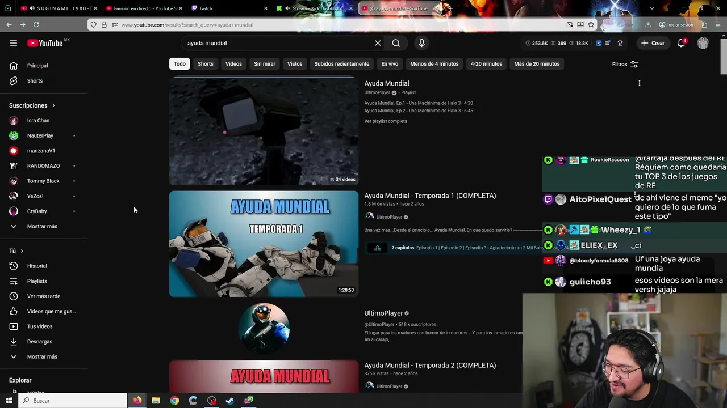Clear the search box with the X icon
The width and height of the screenshot is (727, 408).
click(378, 43)
